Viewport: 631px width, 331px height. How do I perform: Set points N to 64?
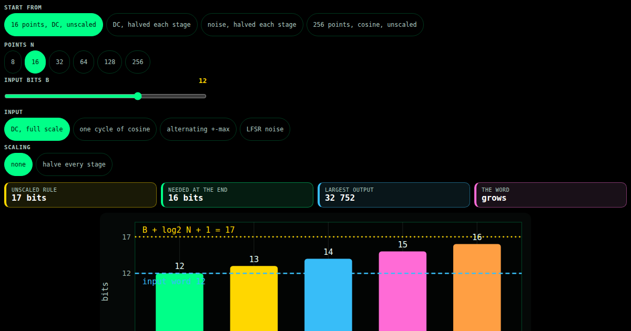point(84,62)
